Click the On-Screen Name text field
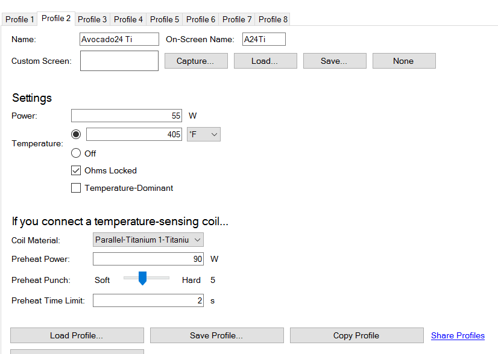 [263, 40]
